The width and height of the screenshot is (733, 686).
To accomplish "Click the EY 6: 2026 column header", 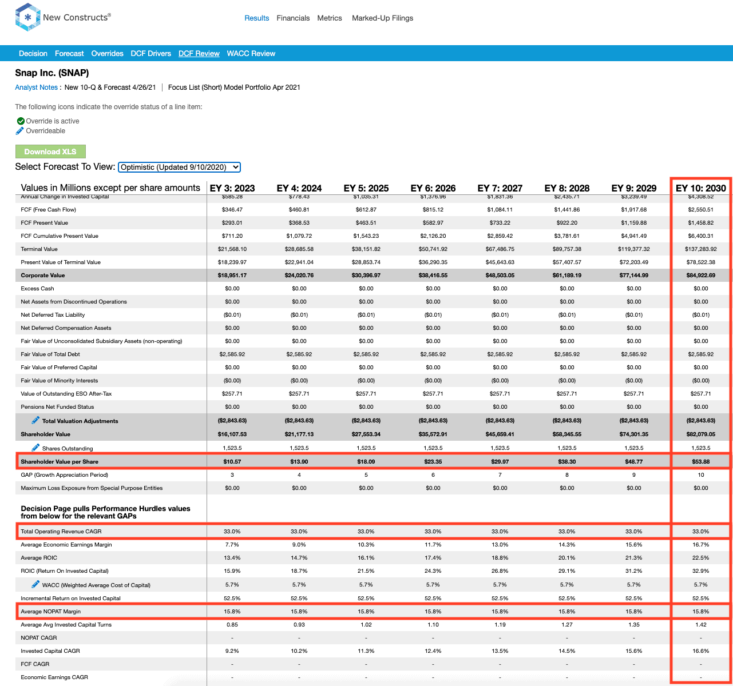I will coord(433,188).
